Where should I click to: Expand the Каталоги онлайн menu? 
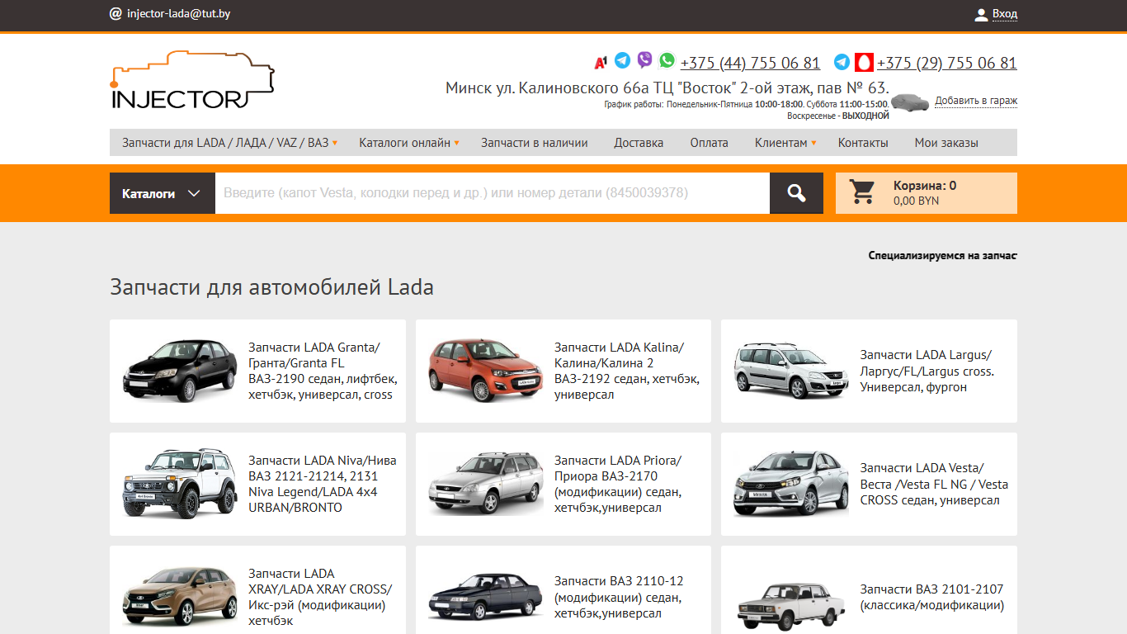click(409, 143)
